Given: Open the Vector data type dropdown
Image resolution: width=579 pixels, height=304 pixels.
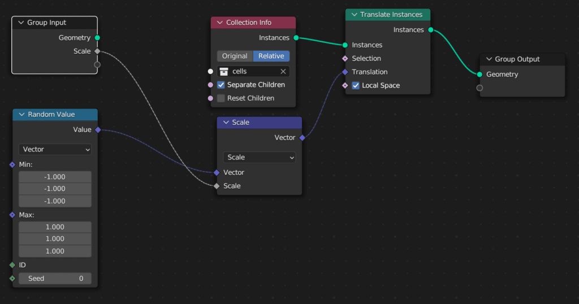Looking at the screenshot, I should pos(55,150).
